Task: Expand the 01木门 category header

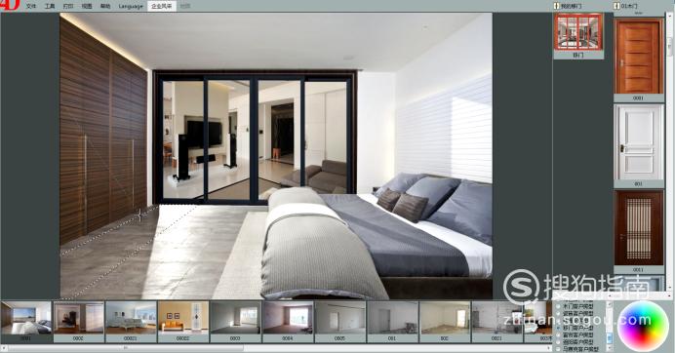Action: 626,6
